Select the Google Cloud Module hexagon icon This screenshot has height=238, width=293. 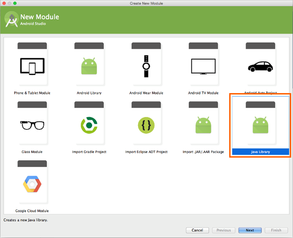32,184
